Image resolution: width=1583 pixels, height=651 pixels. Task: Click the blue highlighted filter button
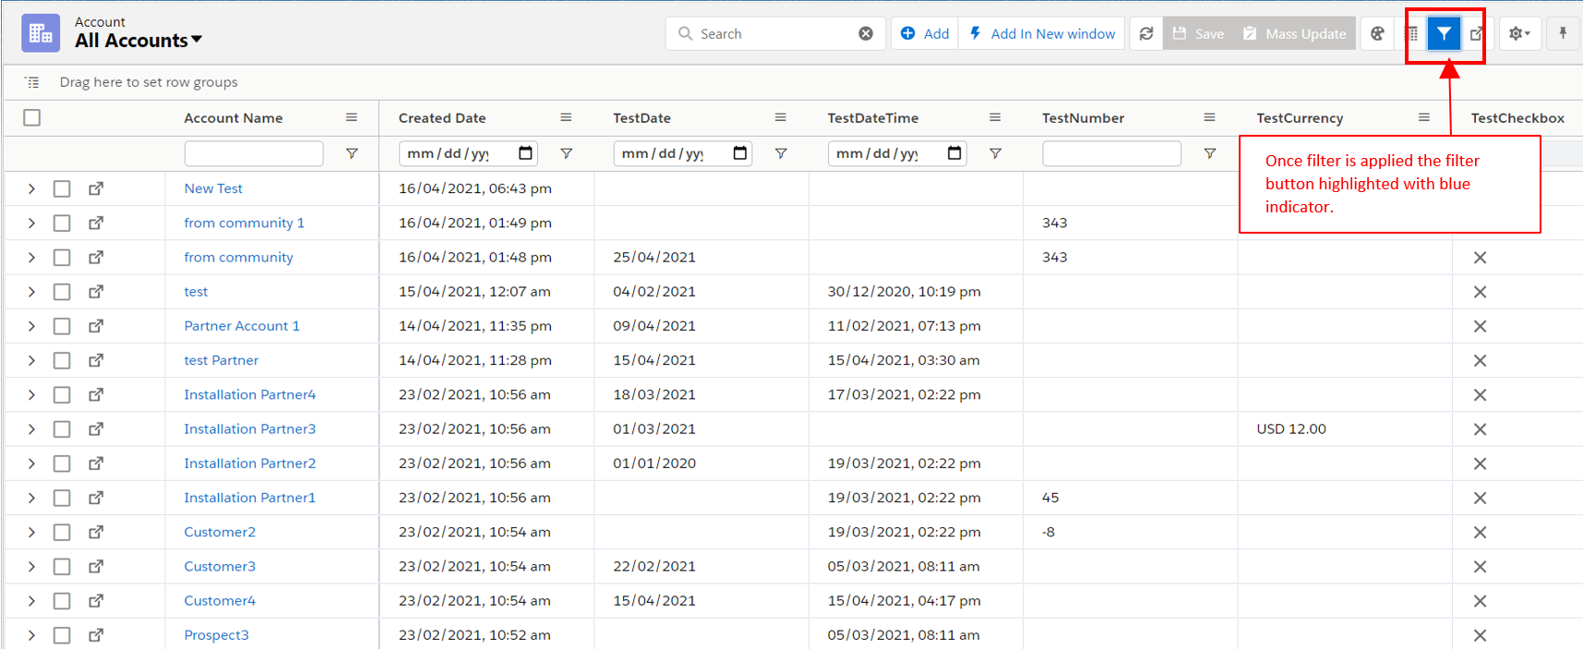(1443, 34)
